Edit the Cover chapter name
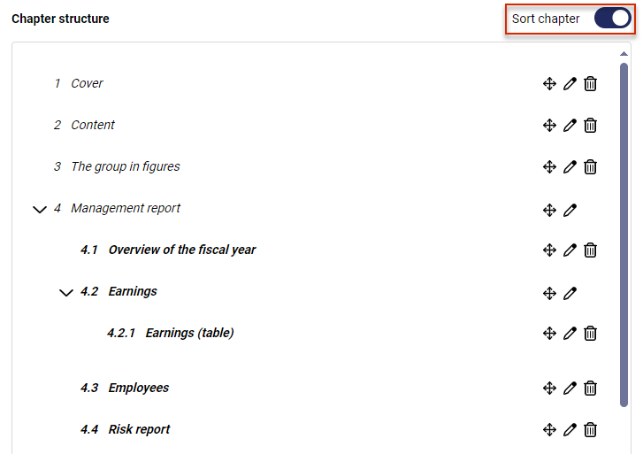Screen dimensions: 643x454 coord(570,84)
